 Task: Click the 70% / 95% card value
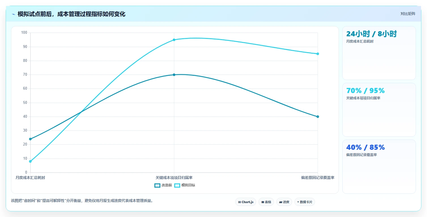pos(366,91)
